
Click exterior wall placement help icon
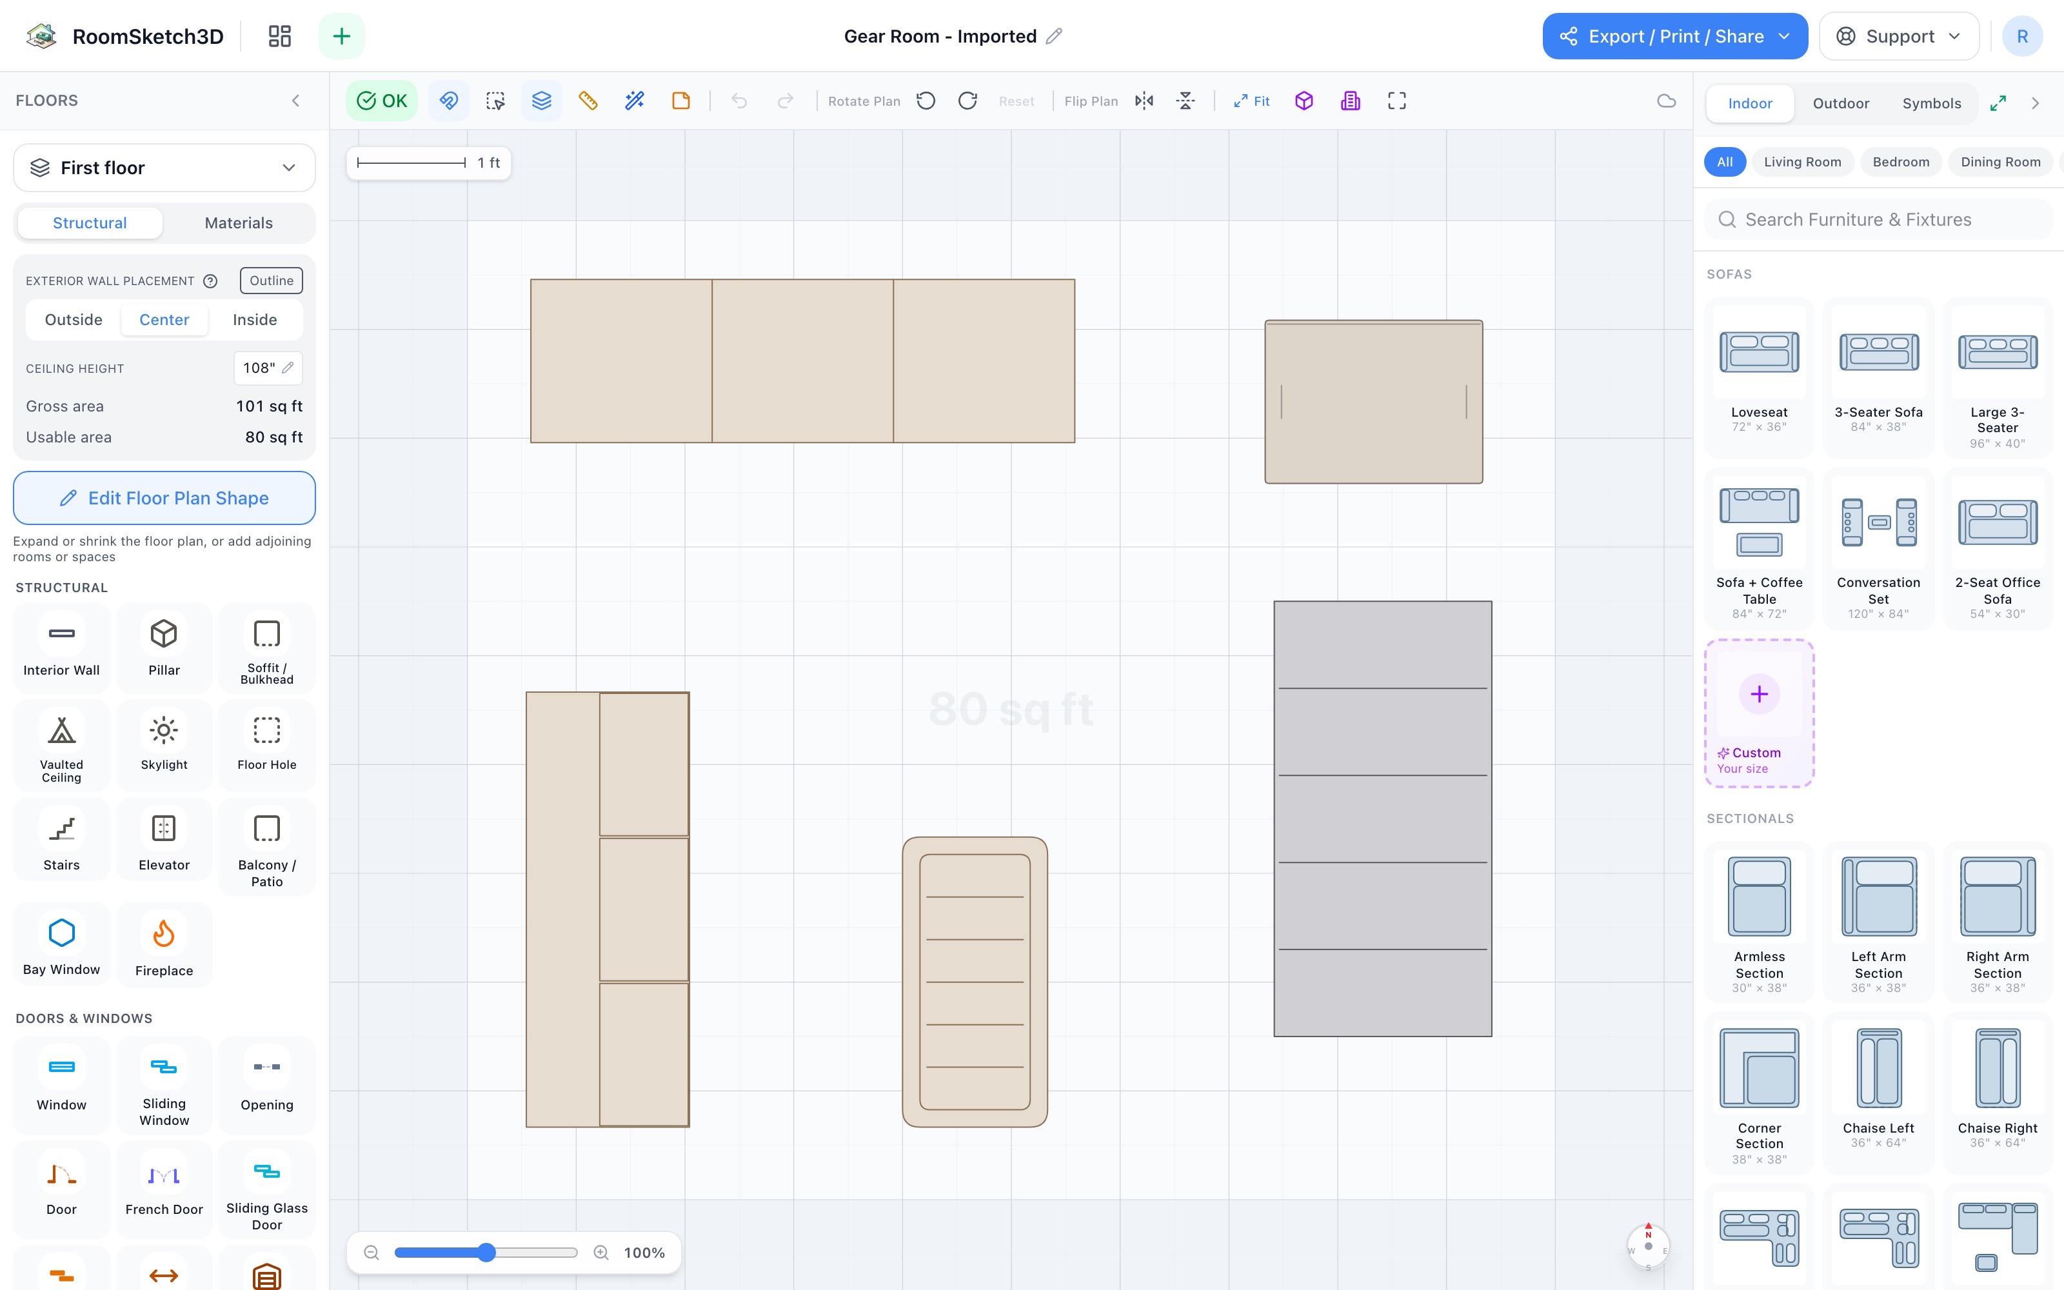(211, 281)
